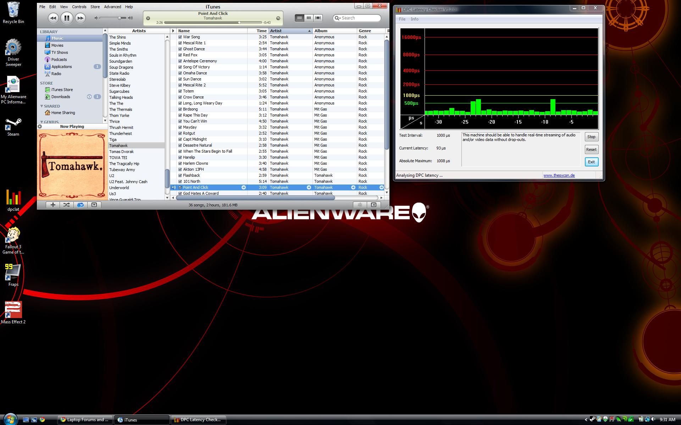Click the arrow at right of status display
Screen dimensions: 681x425
[278, 18]
